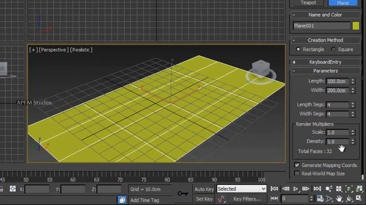Toggle Key Mode icon

point(274,199)
